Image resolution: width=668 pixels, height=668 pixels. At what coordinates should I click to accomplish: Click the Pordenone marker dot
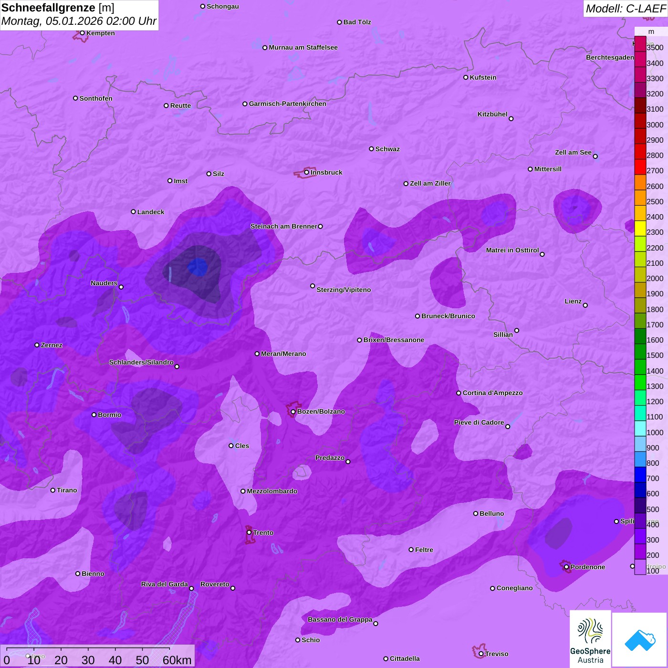(x=566, y=567)
